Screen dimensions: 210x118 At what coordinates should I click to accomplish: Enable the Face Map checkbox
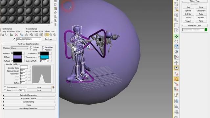(x=43, y=47)
